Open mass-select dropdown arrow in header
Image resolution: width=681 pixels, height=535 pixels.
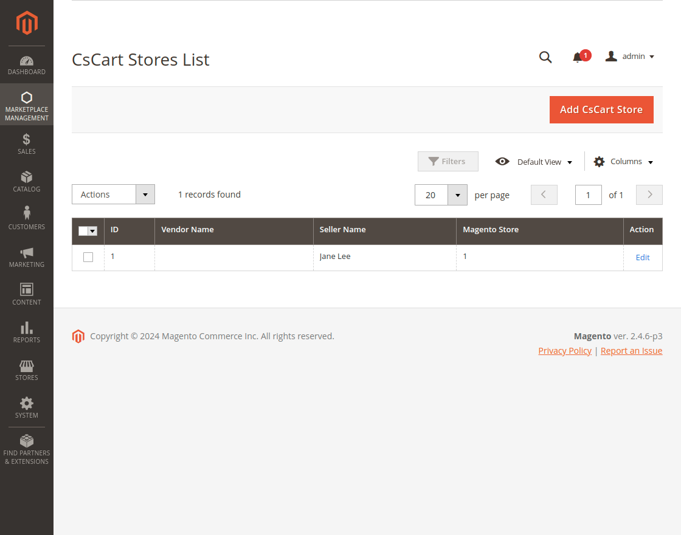point(92,231)
